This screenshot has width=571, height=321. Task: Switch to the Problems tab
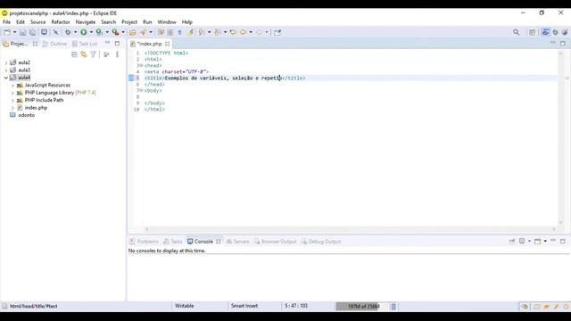point(144,242)
